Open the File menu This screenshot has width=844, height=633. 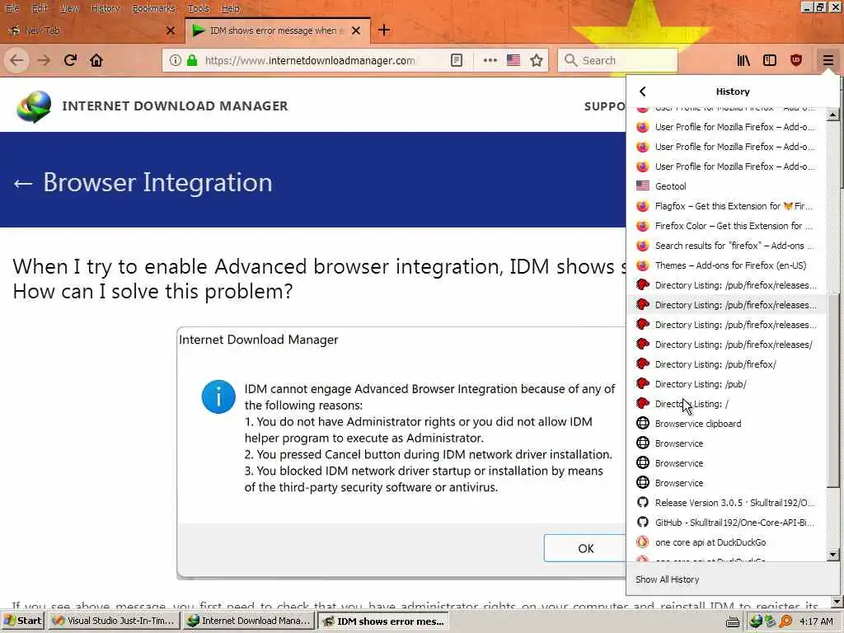[12, 8]
